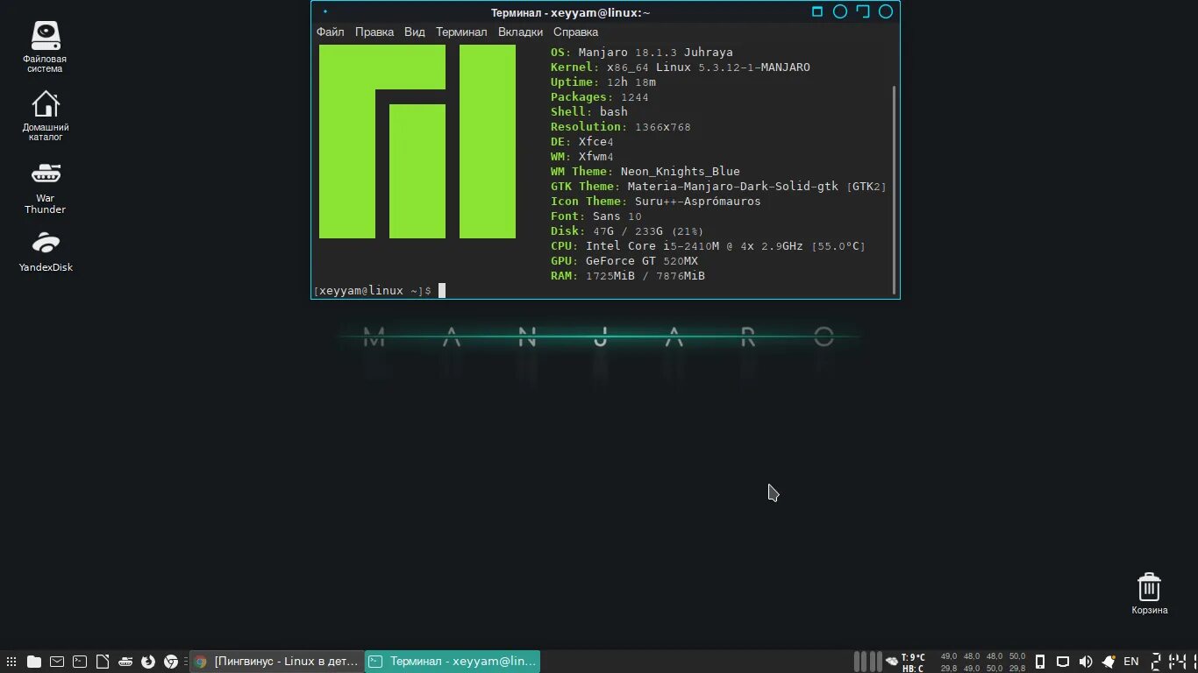Click the terminal window menu icon in the title bar

325,11
